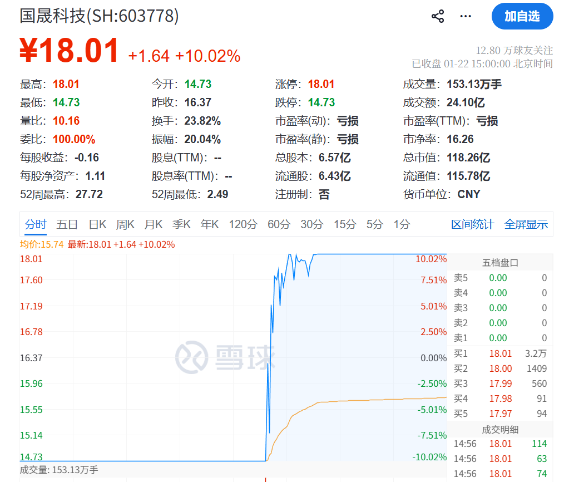Switch to the 30分 chart
Screen dimensions: 569x482
click(312, 224)
